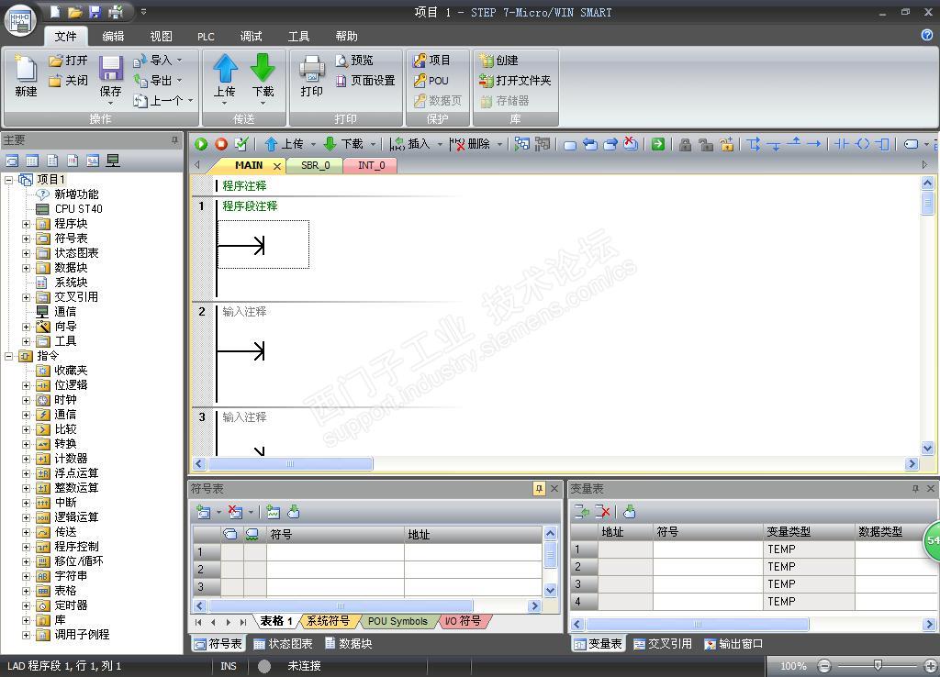Select the 系统符号 sheet tab
Viewport: 940px width, 677px height.
click(328, 621)
